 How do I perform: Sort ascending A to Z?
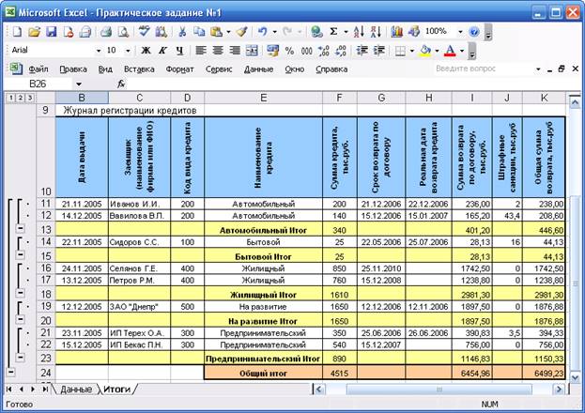click(359, 32)
